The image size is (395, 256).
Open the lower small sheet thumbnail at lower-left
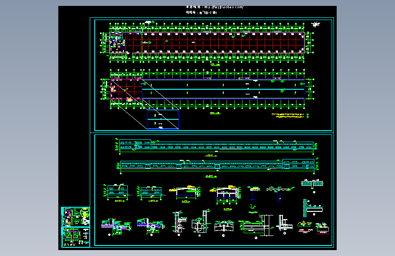76,237
